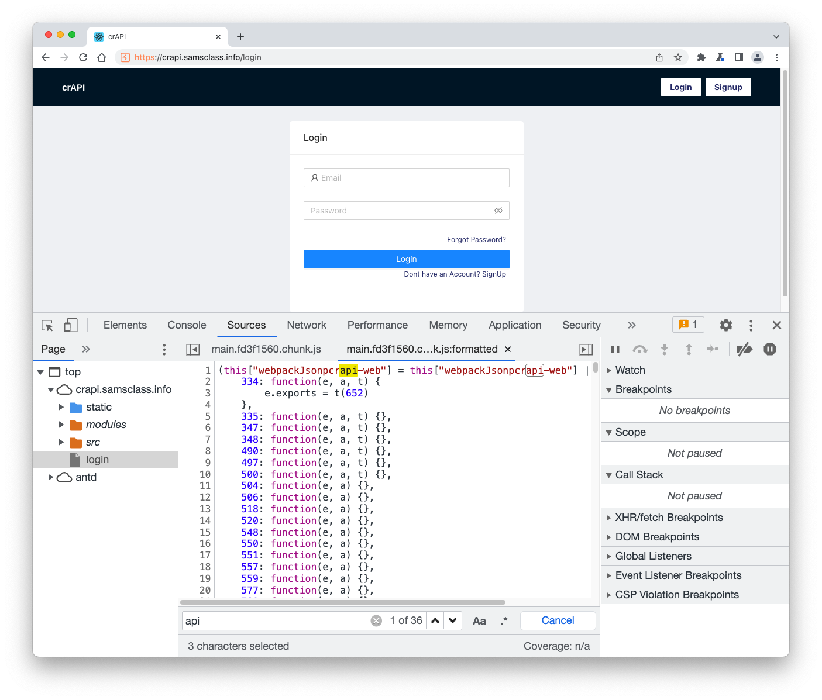Open DevTools settings gear

[725, 325]
